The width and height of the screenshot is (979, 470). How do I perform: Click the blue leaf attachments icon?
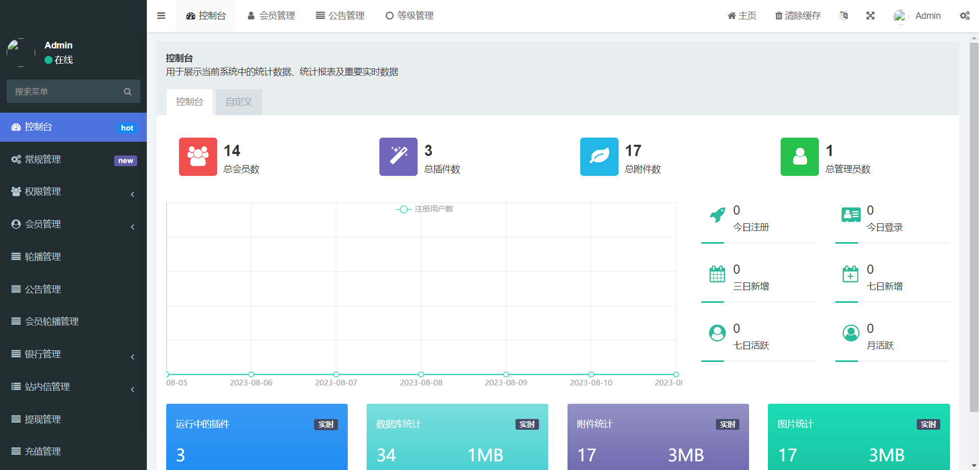599,156
